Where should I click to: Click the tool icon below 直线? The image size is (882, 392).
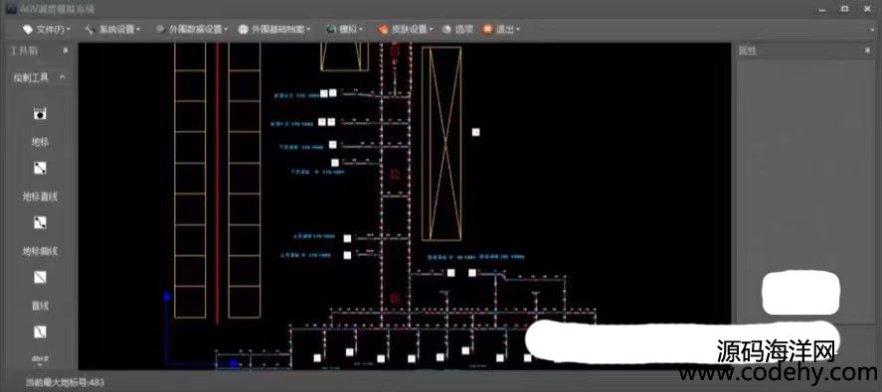40,331
